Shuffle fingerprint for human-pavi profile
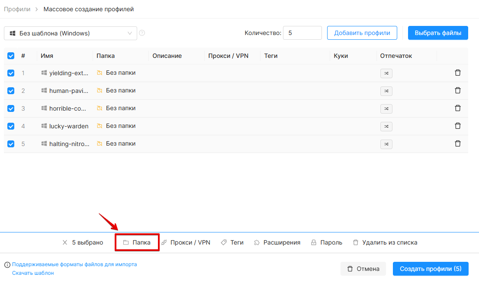 (x=386, y=91)
